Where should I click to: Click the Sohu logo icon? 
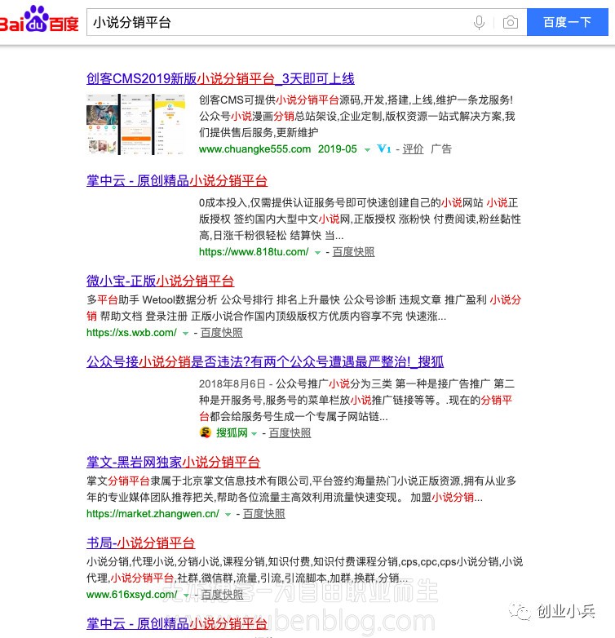coord(206,432)
